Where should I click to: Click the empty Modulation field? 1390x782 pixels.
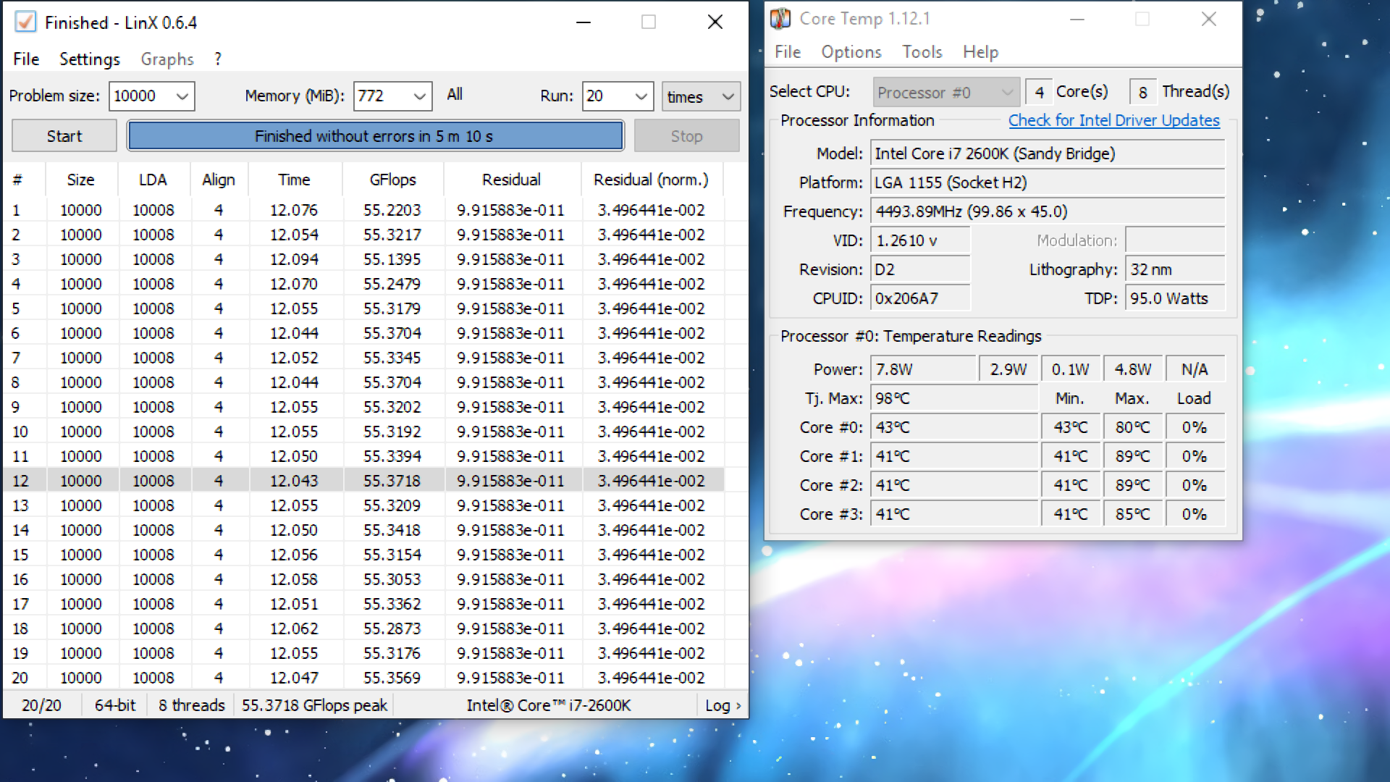(x=1175, y=240)
